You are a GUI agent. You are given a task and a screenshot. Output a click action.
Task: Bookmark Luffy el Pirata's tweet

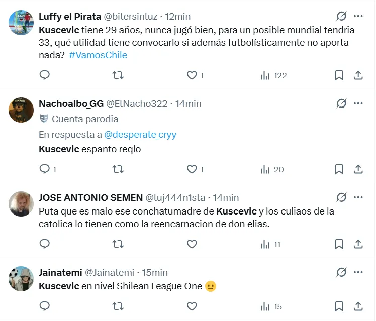pos(339,75)
